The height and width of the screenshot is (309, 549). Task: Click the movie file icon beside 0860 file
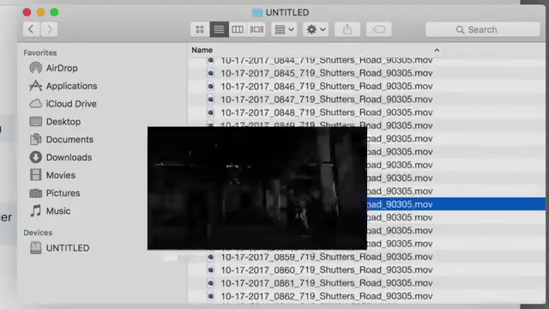210,270
